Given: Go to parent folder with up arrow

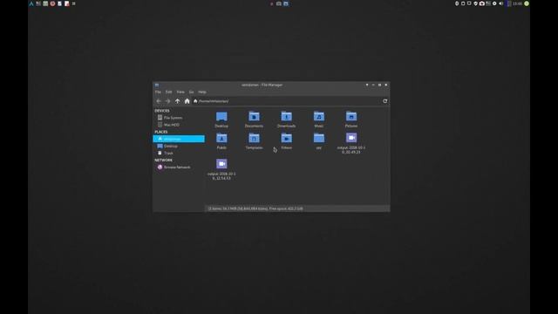Looking at the screenshot, I should pos(177,101).
